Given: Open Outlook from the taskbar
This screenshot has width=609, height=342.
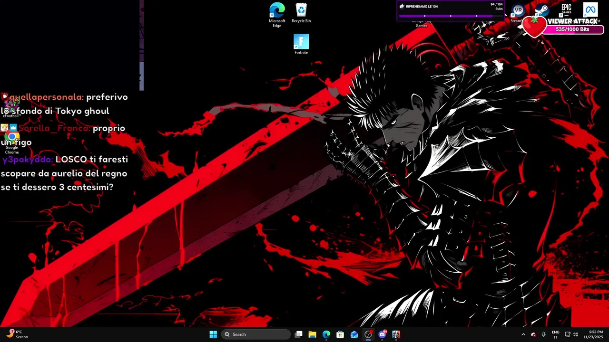Looking at the screenshot, I should tap(354, 334).
